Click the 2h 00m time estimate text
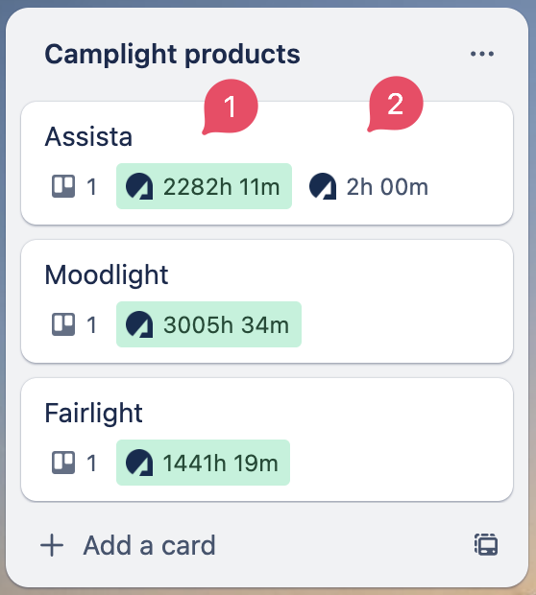Image resolution: width=536 pixels, height=595 pixels. click(387, 187)
